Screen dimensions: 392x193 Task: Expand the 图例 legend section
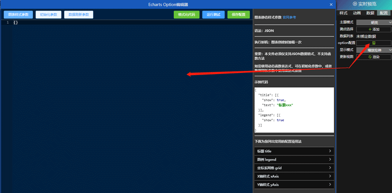coord(294,159)
